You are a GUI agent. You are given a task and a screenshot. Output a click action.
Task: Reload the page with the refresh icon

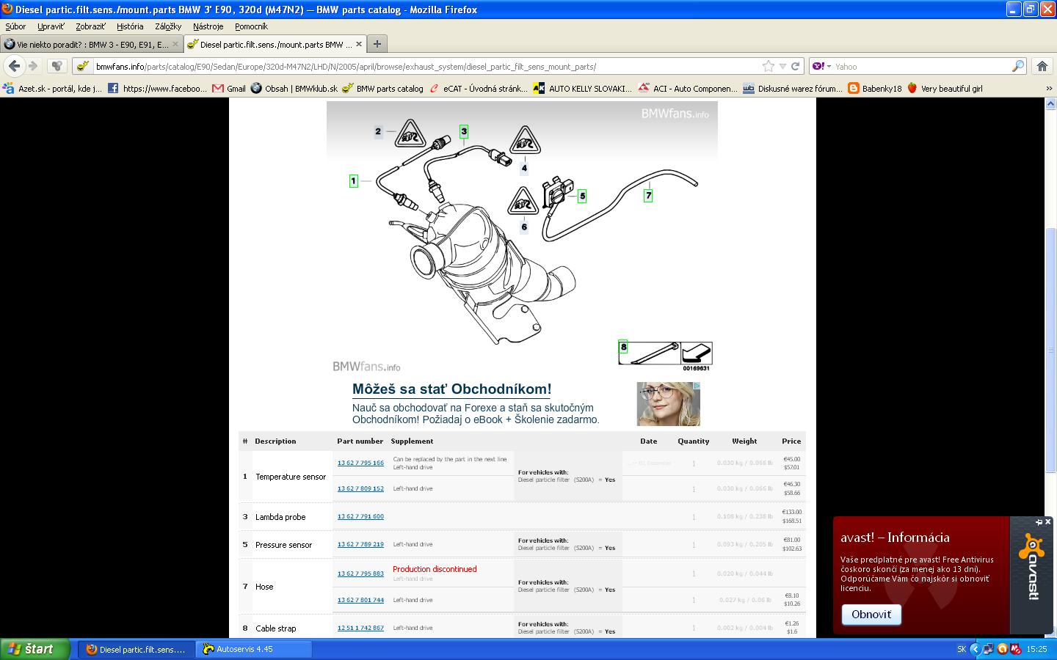795,66
